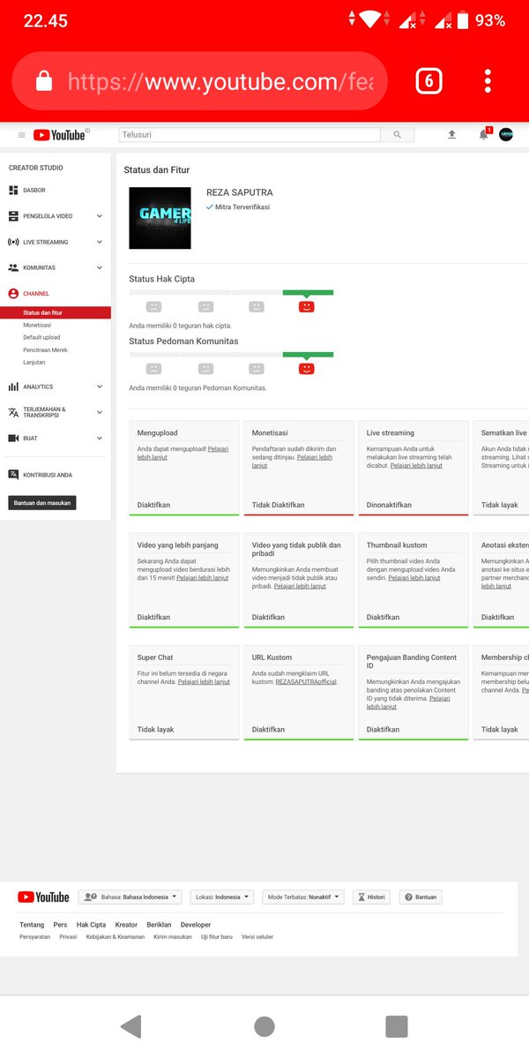Image resolution: width=529 pixels, height=1059 pixels.
Task: Expand the Buat section chevron
Action: point(100,438)
